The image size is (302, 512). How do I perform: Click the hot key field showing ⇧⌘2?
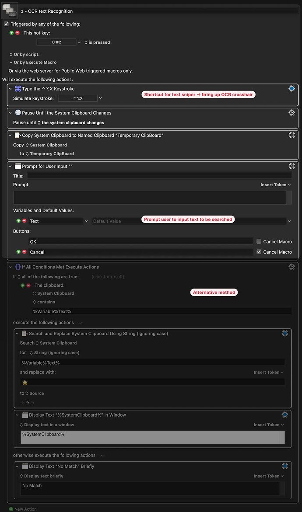coord(56,42)
